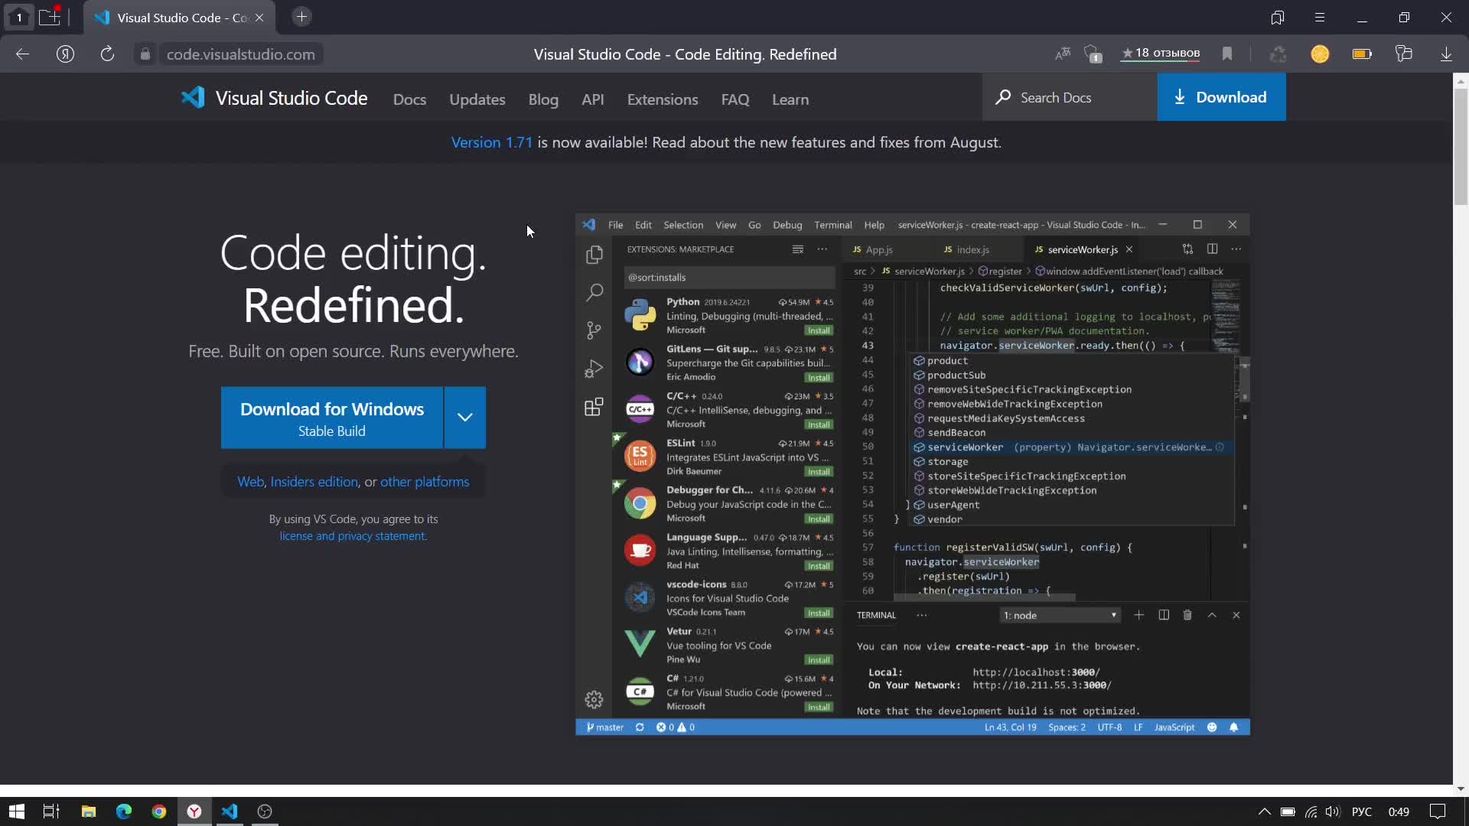Open a new browser tab with plus
Image resolution: width=1469 pixels, height=826 pixels.
click(302, 17)
